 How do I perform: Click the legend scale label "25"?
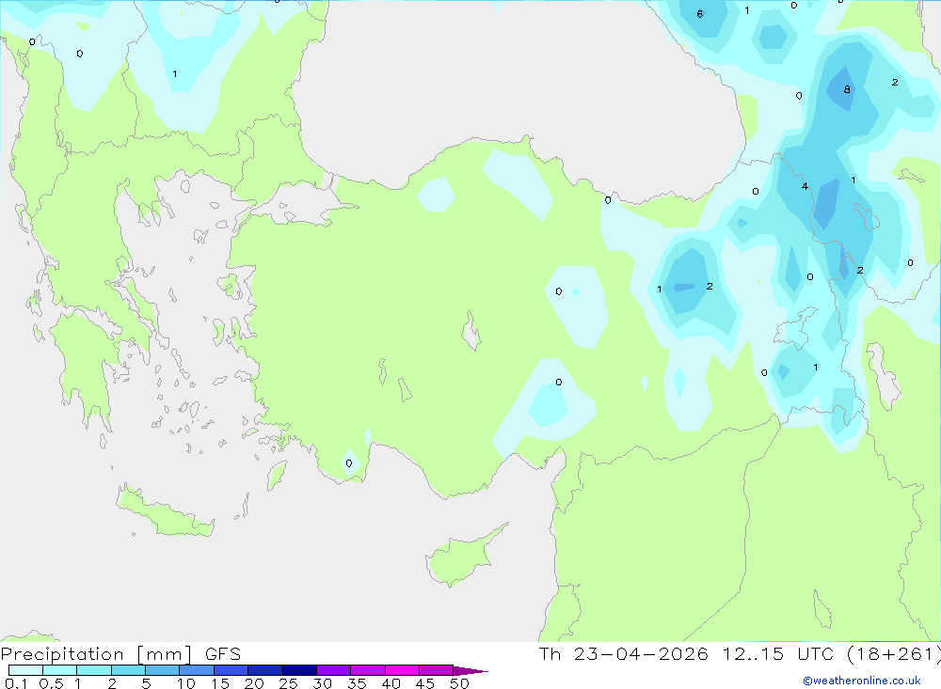click(x=288, y=683)
